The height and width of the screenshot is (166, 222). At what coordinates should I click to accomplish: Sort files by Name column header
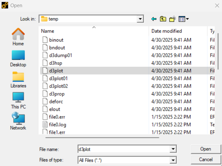94,31
